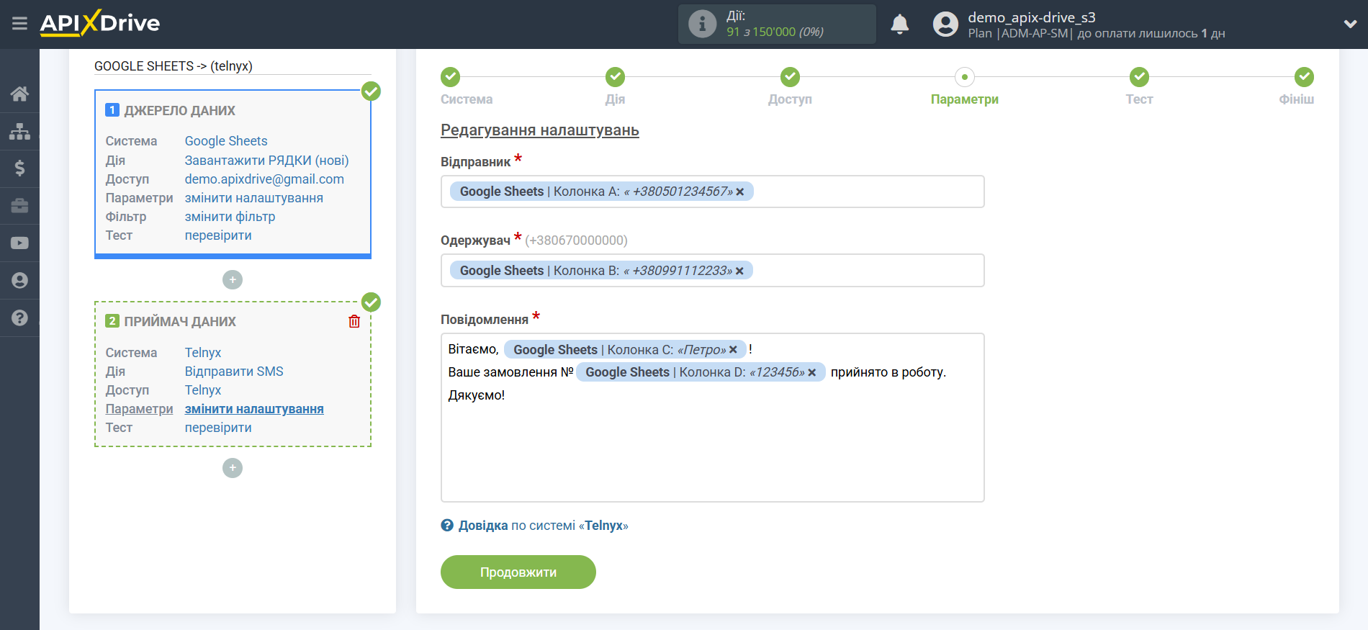1368x630 pixels.
Task: Open briefcase icon in sidebar
Action: point(19,206)
